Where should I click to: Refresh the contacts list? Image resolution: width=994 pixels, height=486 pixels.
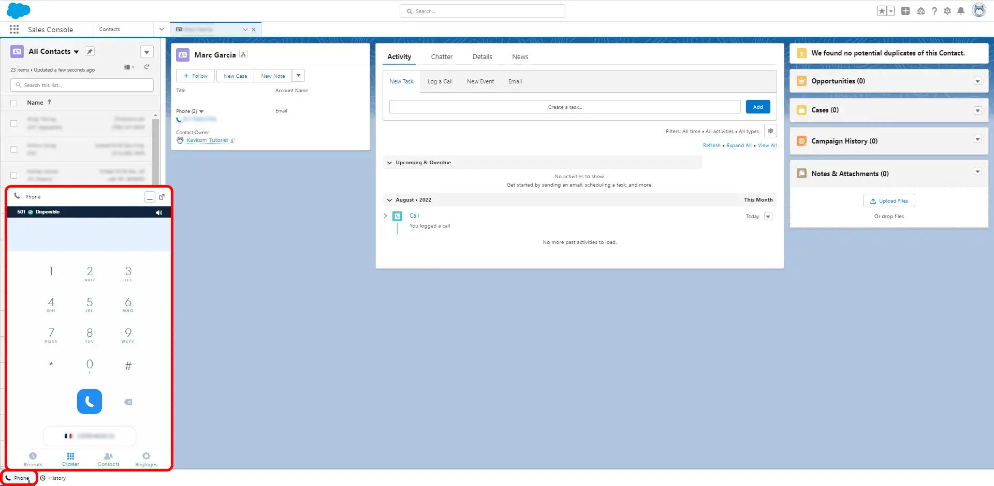[x=147, y=67]
